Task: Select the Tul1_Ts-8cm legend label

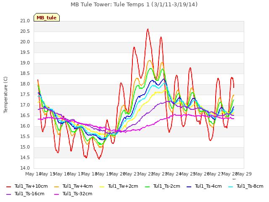Action: click(250, 186)
